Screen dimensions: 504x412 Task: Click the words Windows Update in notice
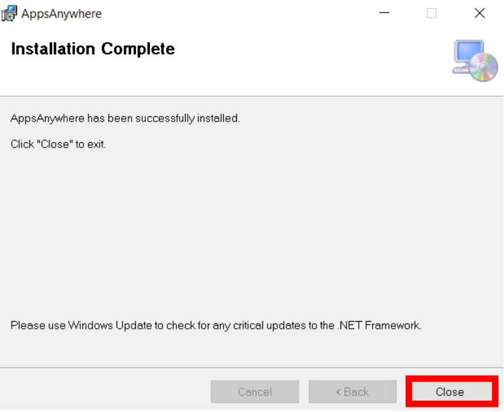click(x=110, y=326)
